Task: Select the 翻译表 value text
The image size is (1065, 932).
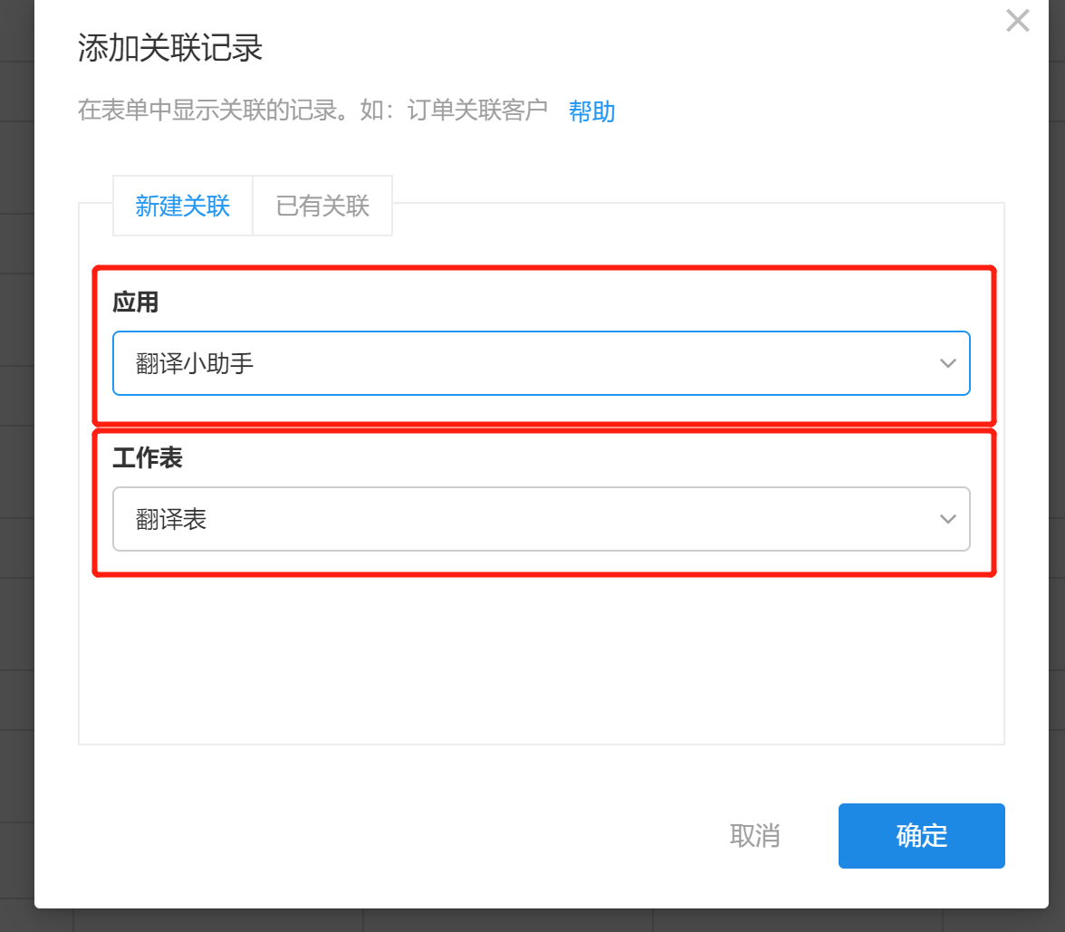Action: point(171,520)
